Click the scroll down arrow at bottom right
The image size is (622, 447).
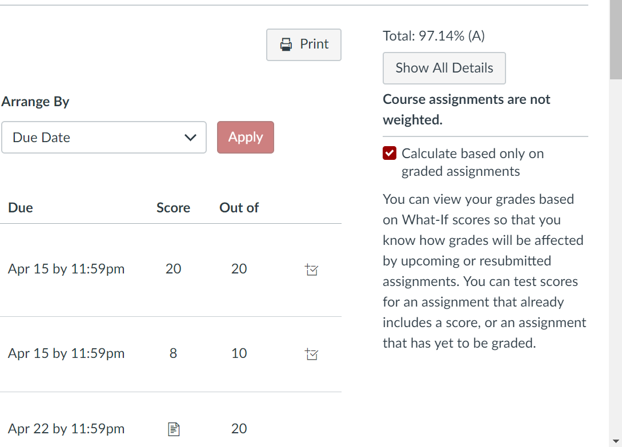click(616, 441)
